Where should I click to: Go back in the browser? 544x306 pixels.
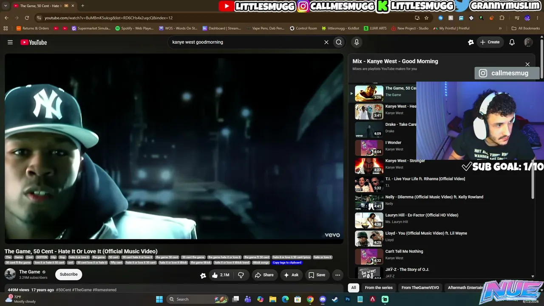pos(6,18)
